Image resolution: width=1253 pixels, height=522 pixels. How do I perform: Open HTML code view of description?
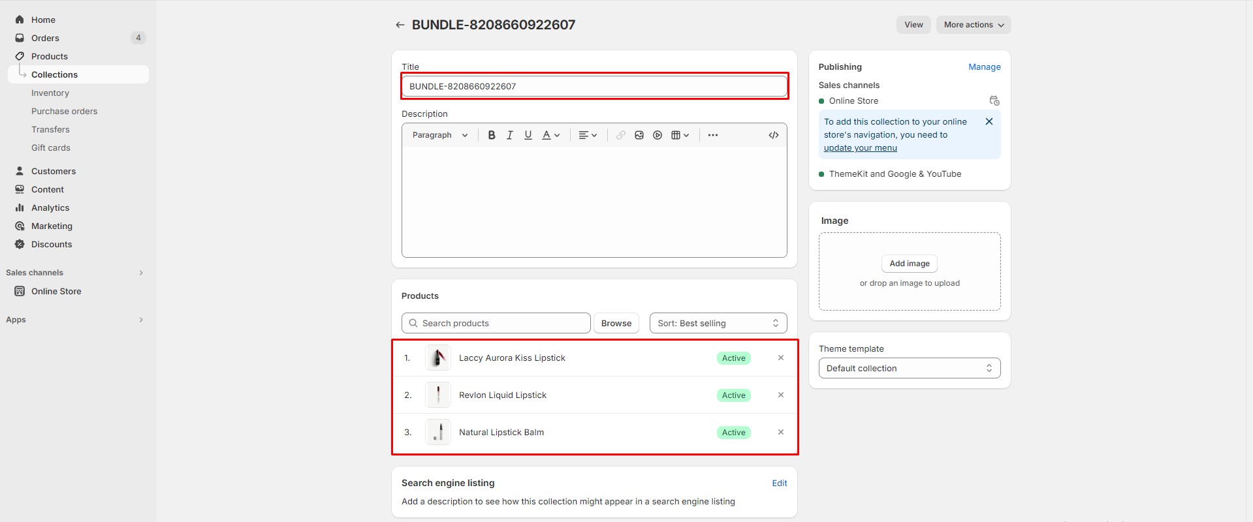774,135
